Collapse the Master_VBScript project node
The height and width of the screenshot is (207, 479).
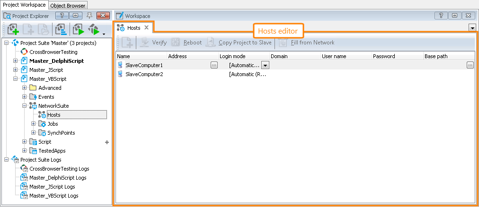point(15,79)
